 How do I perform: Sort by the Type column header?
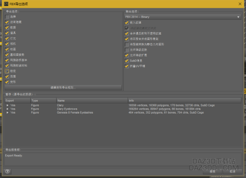pos(43,101)
